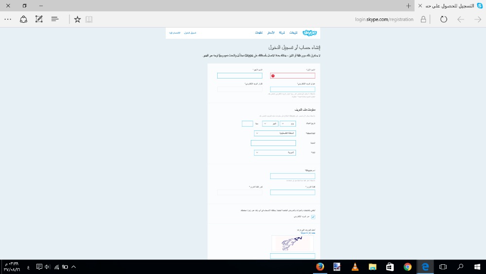This screenshot has width=486, height=274.
Task: Click the birth year input box
Action: point(247,124)
